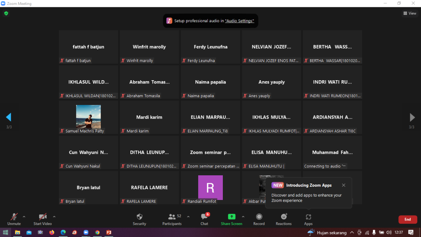Click the red End meeting button
This screenshot has width=421, height=237.
407,219
